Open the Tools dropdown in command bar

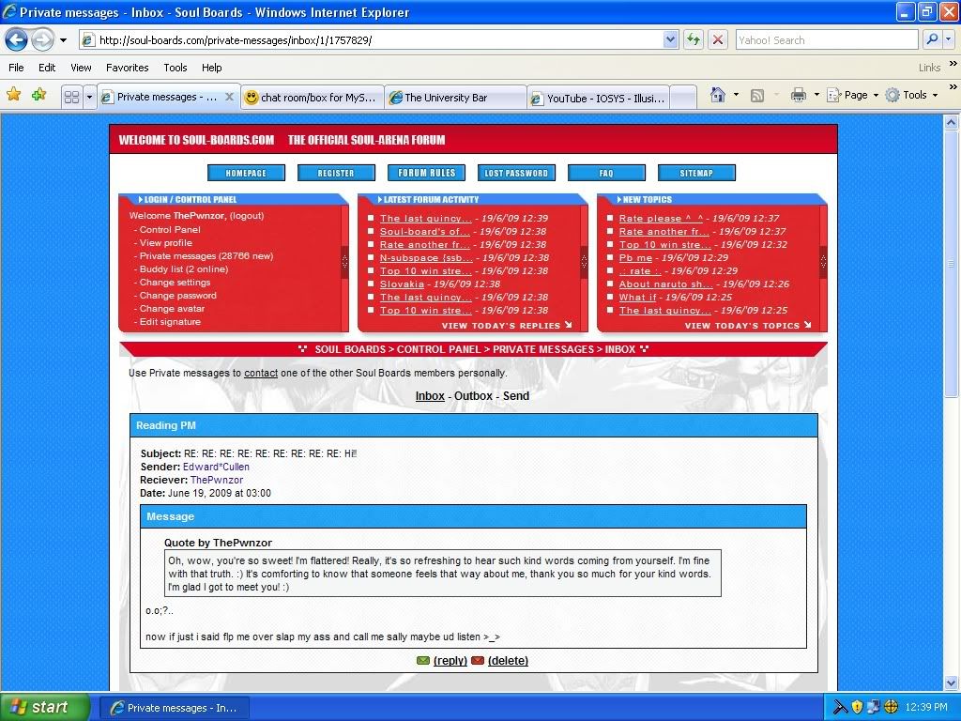click(913, 95)
